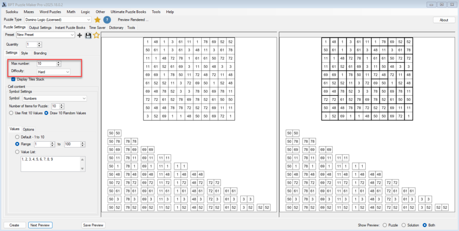Increase Quantity with the stepper arrows
The image size is (459, 231).
tap(39, 43)
